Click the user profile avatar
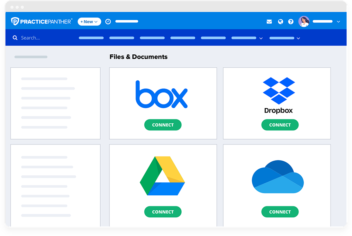This screenshot has height=236, width=352. pos(304,21)
